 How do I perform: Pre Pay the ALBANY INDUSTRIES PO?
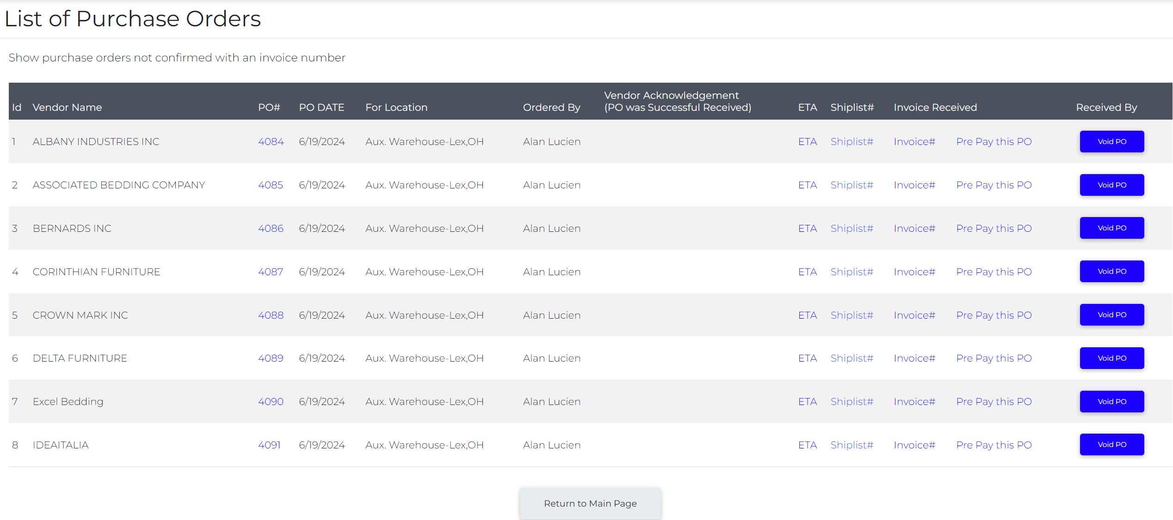coord(994,142)
